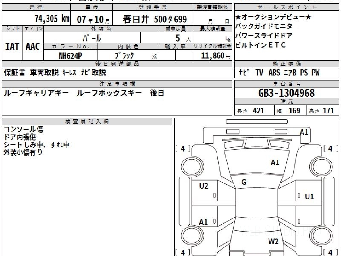Image resolution: width=341 pixels, height=256 pixels.
Task: Select the バックガイドモニター sales point
Action: pyautogui.click(x=267, y=26)
